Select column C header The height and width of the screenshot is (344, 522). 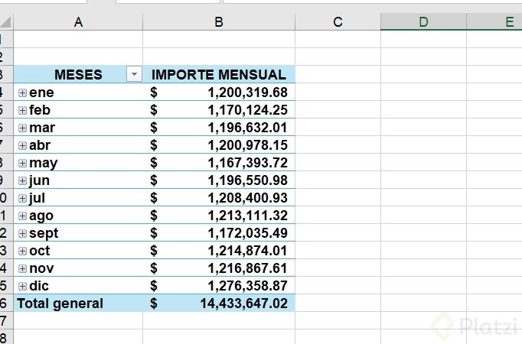pyautogui.click(x=338, y=22)
